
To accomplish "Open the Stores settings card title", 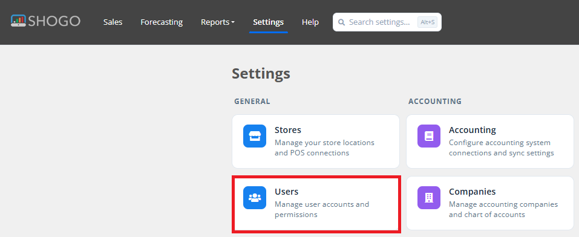I will pos(287,130).
